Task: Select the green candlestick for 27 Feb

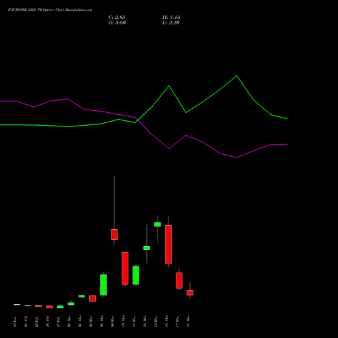Action: point(60,307)
